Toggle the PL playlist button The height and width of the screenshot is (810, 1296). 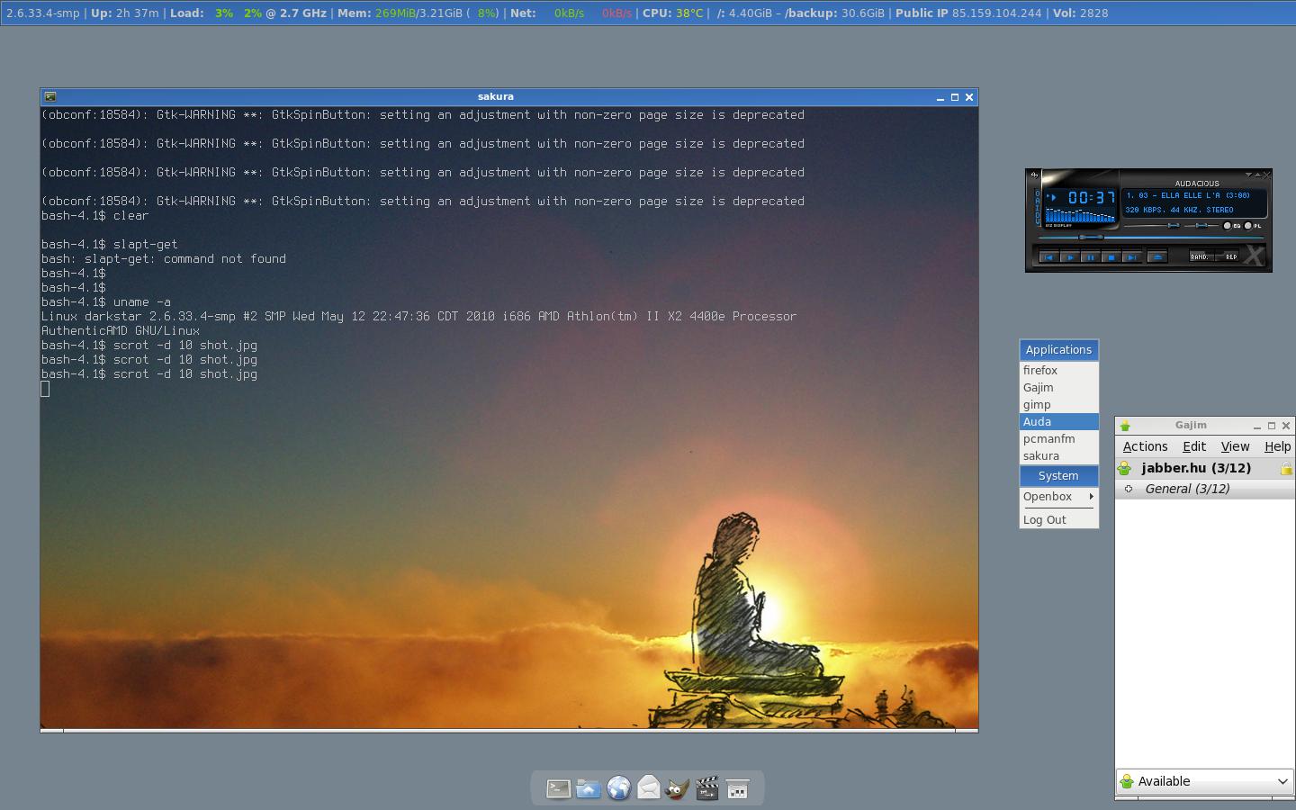(x=1252, y=226)
